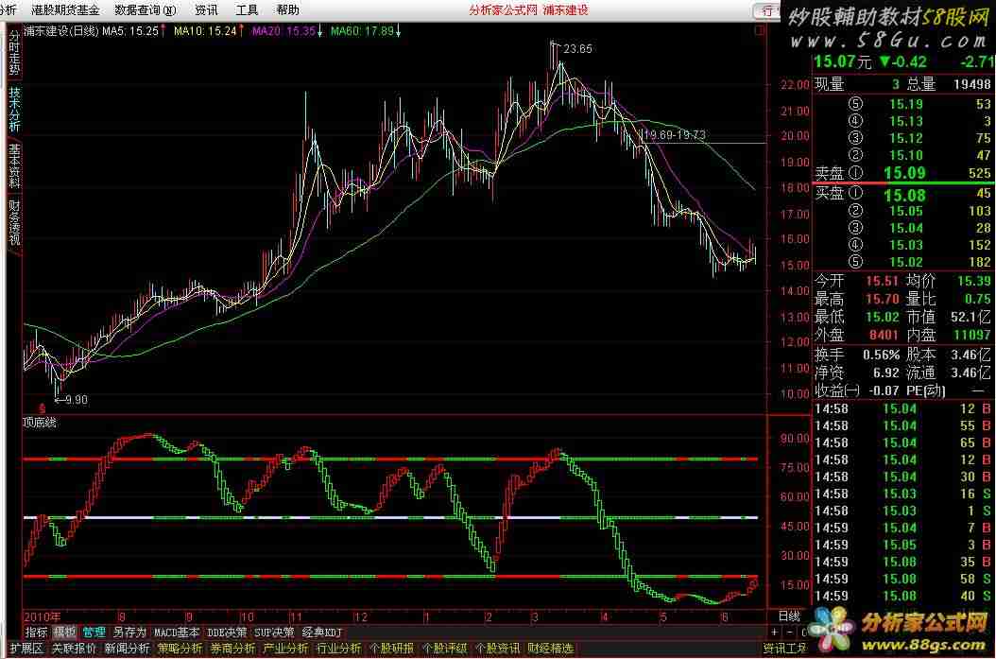996x659 pixels.
Task: Select the DDE决策 indicator template
Action: coord(229,633)
